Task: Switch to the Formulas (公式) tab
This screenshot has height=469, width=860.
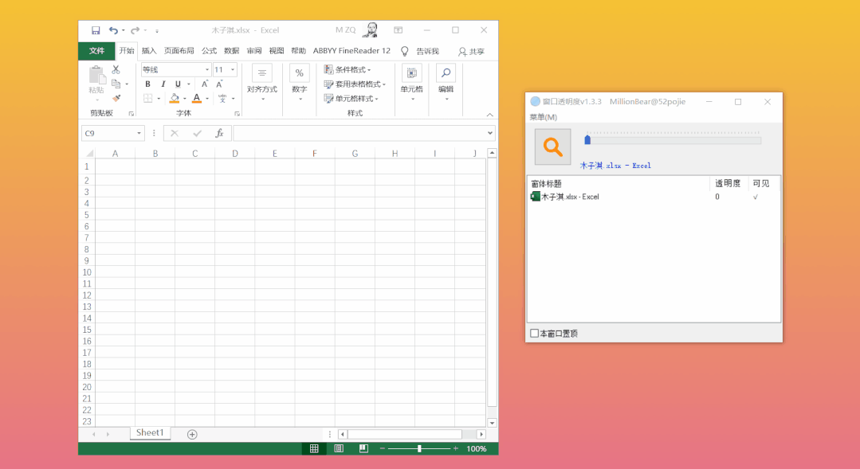Action: 209,51
